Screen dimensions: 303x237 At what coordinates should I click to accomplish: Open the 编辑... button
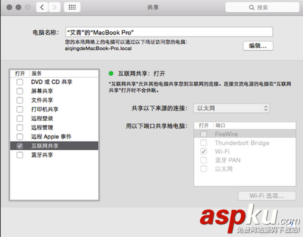(258, 46)
